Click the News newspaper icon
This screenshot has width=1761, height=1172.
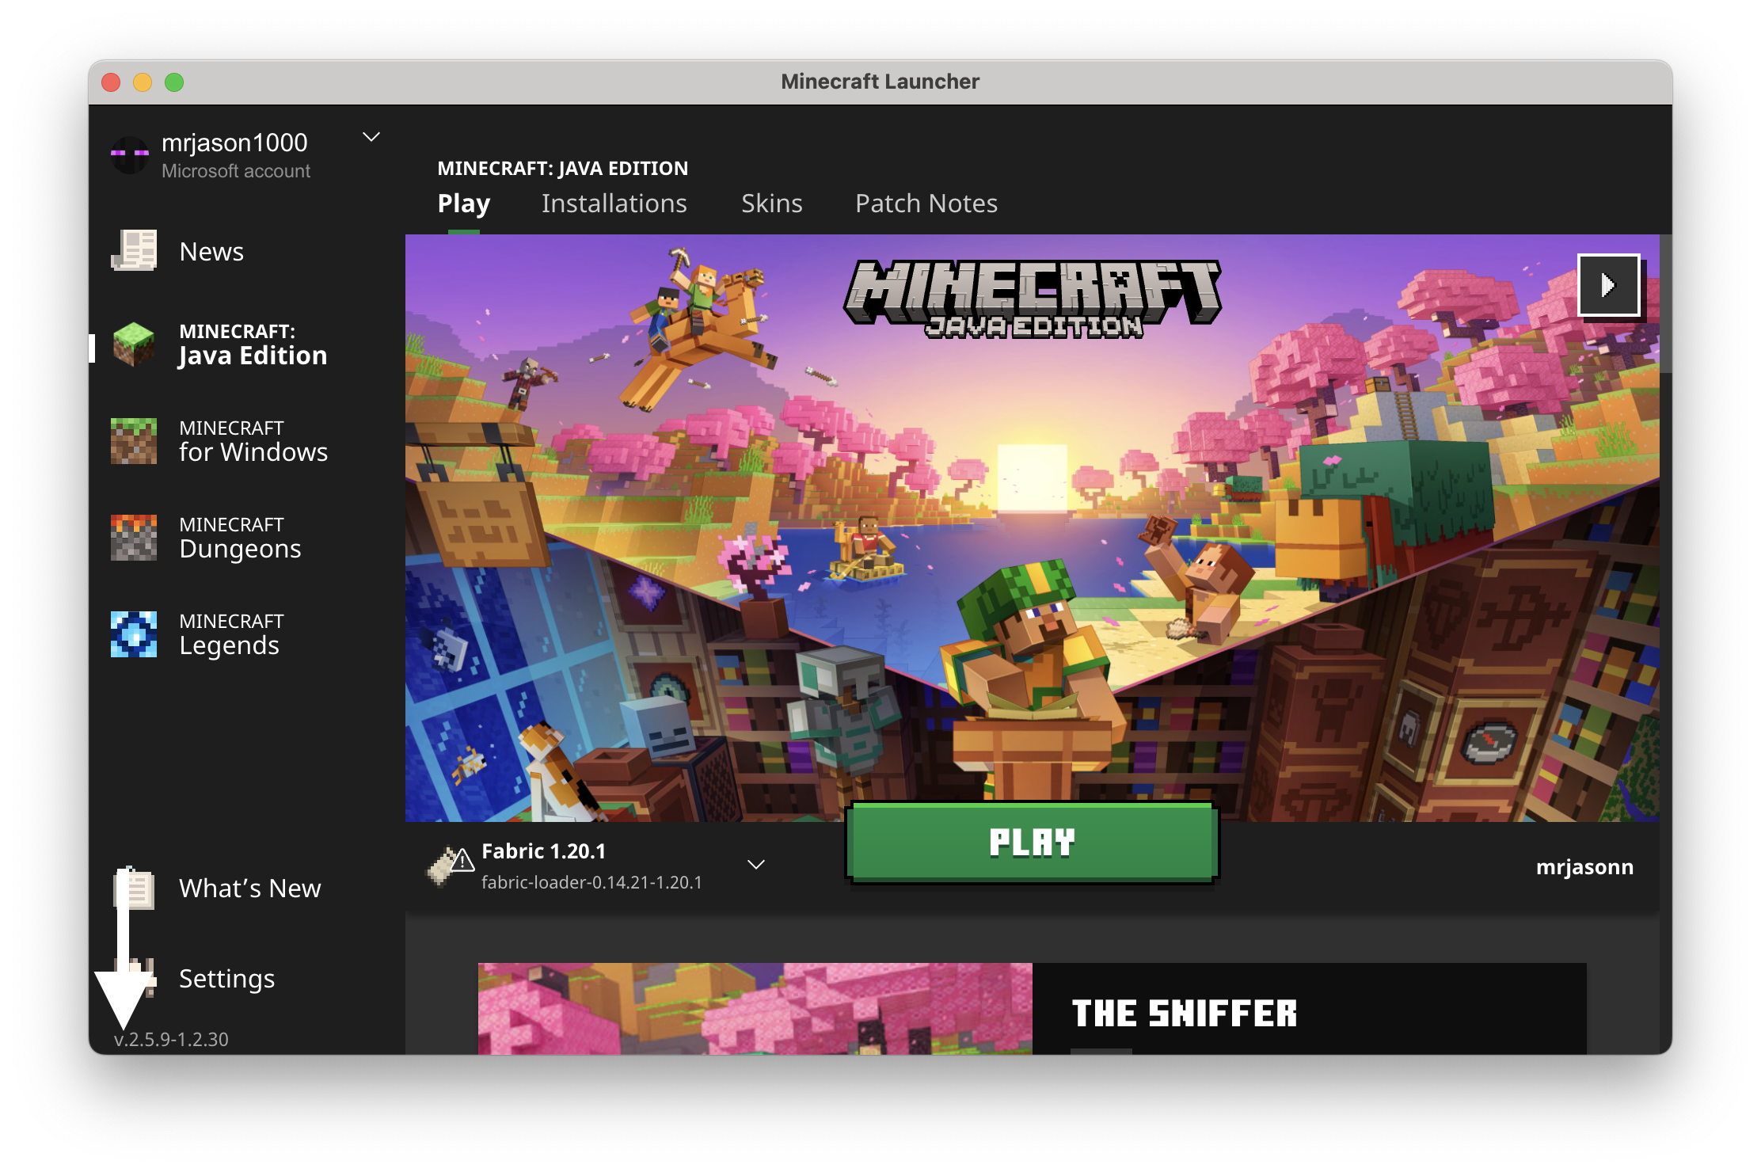134,251
